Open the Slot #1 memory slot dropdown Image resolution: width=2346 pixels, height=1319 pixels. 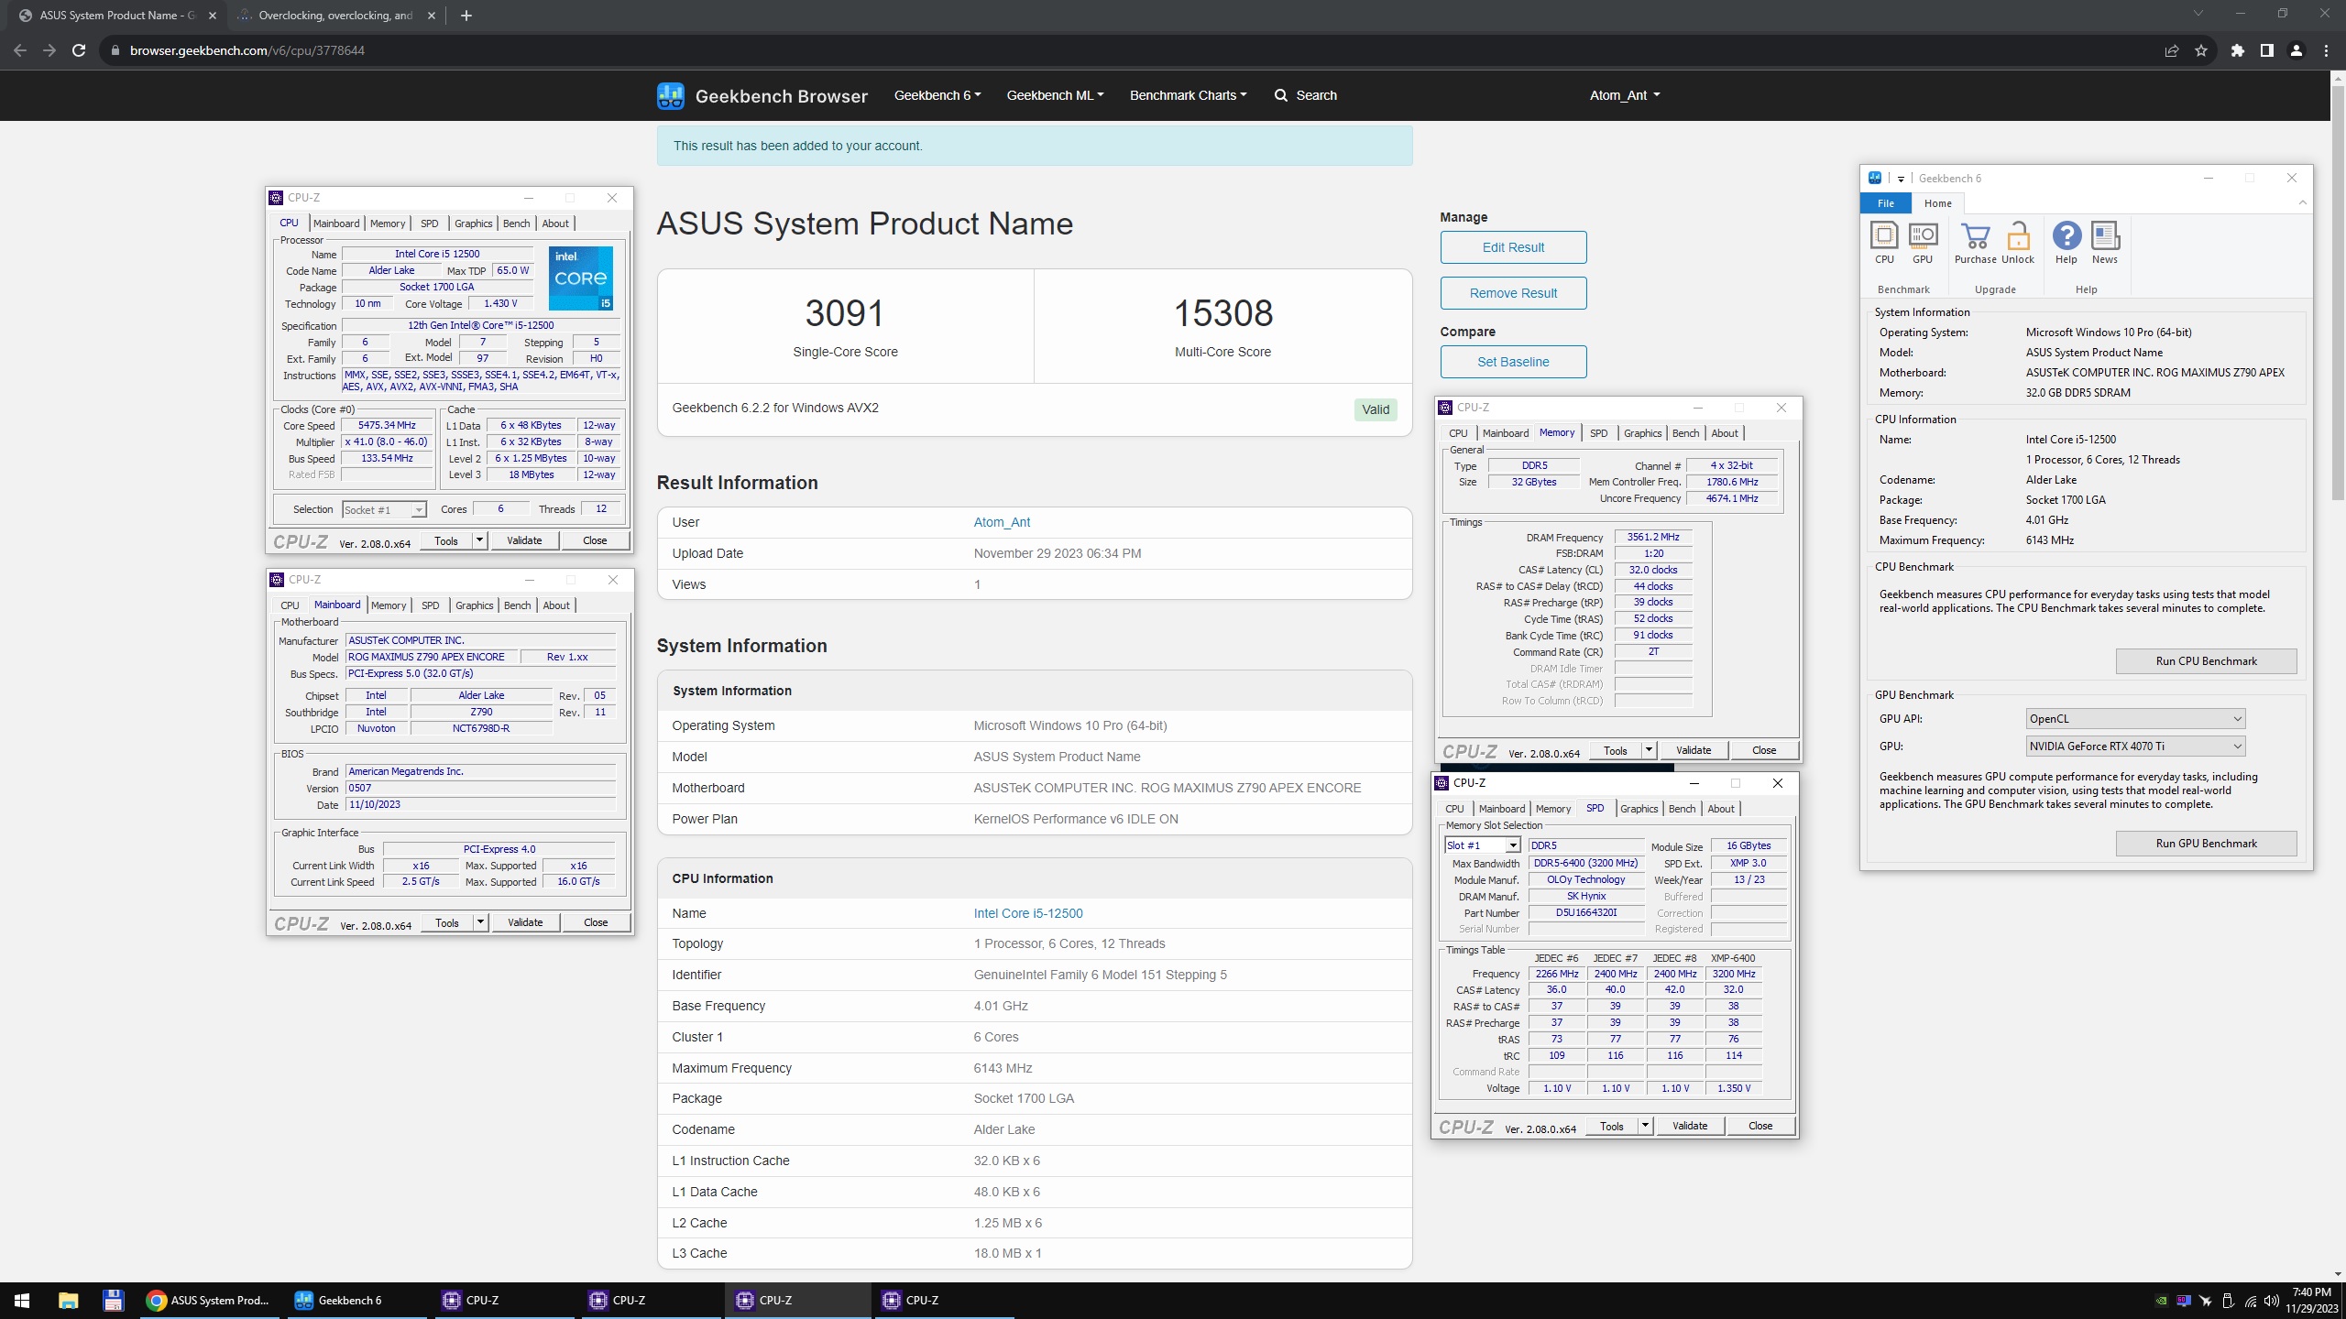(1482, 845)
